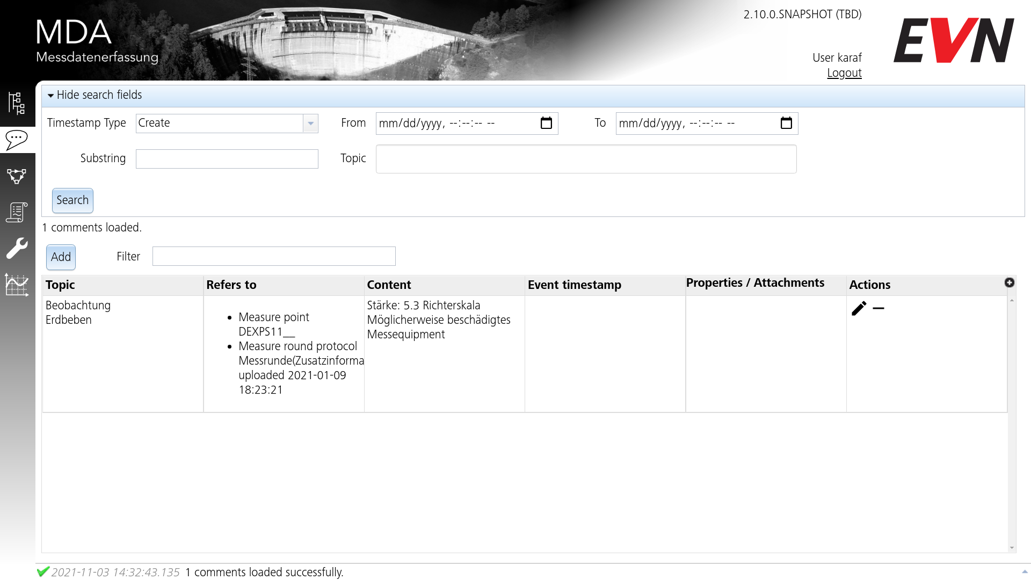Select the comments speech bubble icon
This screenshot has height=580, width=1031.
16,140
